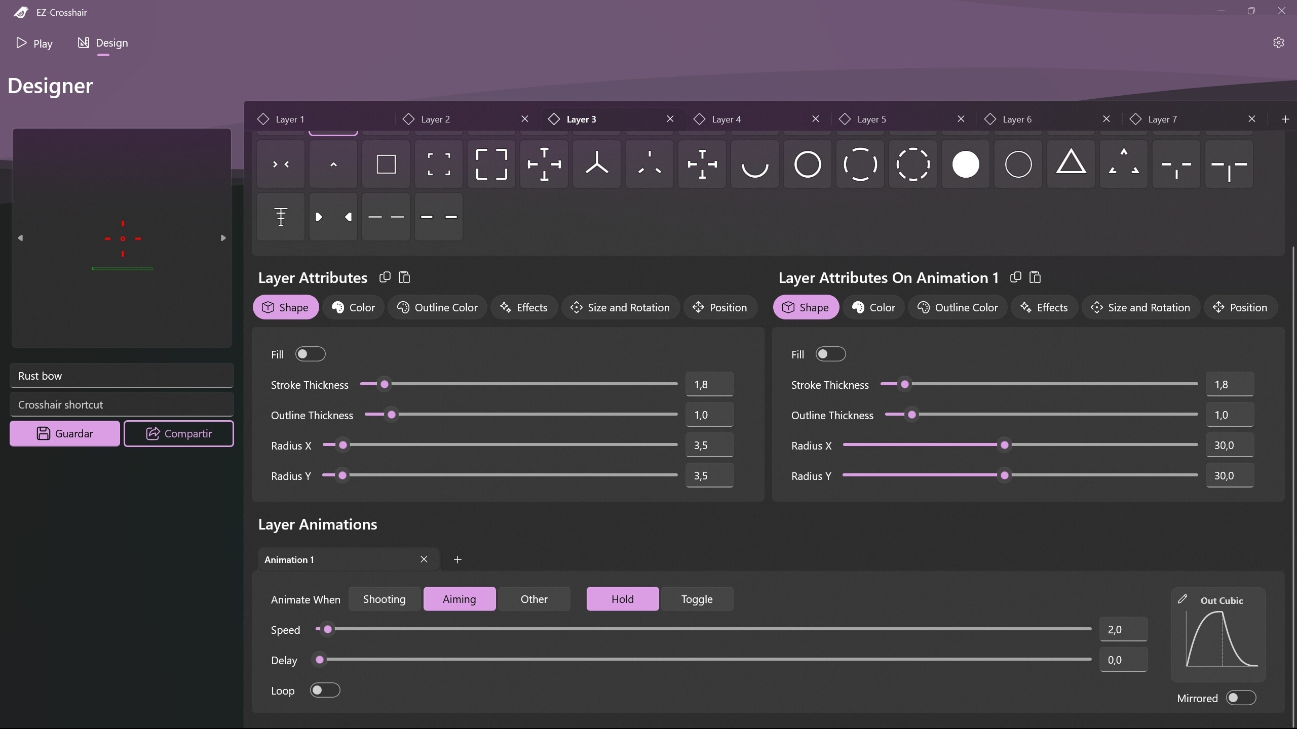Open the Design view

103,43
